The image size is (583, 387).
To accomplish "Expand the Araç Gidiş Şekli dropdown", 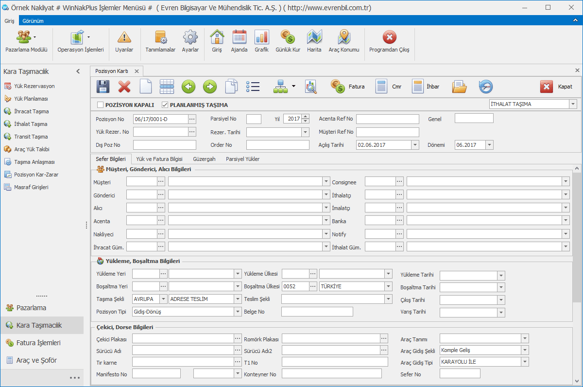I will click(525, 350).
